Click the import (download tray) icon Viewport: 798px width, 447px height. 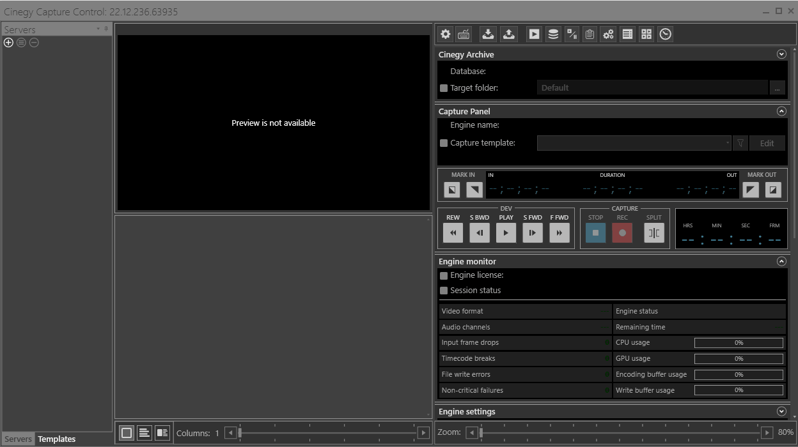coord(489,34)
